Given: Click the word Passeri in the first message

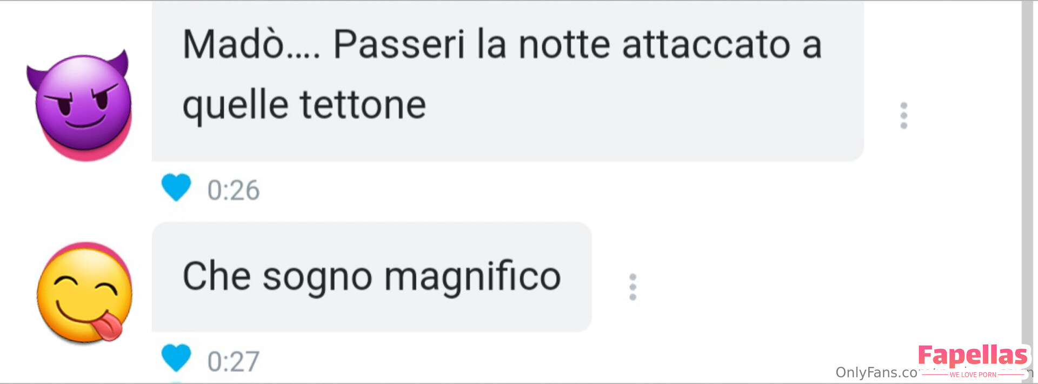Looking at the screenshot, I should pos(399,44).
